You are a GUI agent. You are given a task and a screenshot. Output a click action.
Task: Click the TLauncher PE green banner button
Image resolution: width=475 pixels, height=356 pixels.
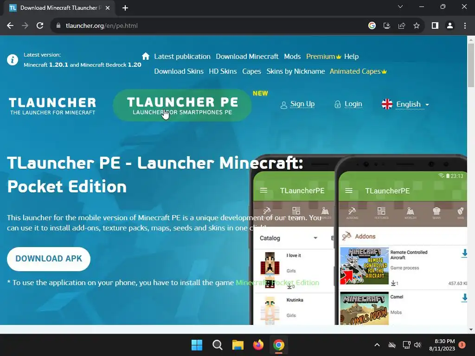tap(182, 105)
